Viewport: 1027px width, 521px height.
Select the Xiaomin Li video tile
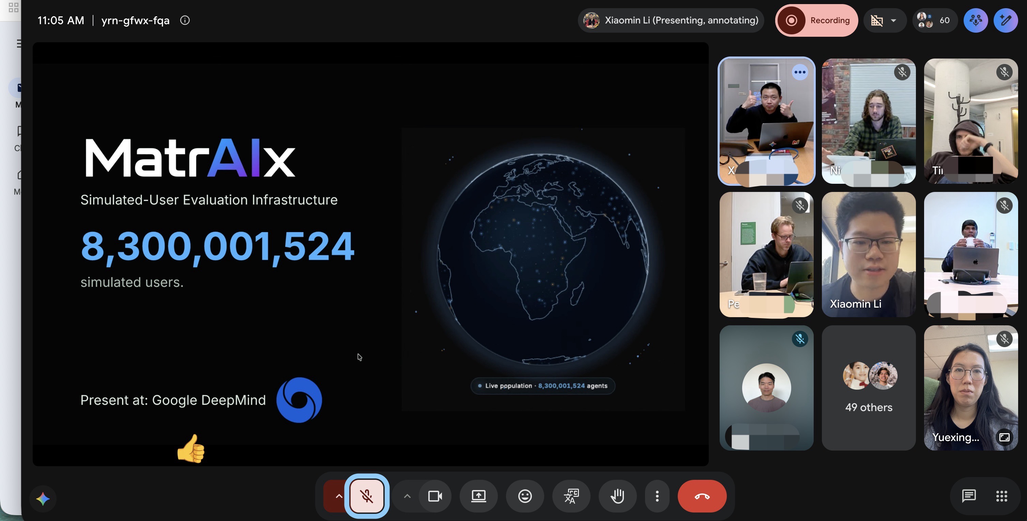(868, 254)
